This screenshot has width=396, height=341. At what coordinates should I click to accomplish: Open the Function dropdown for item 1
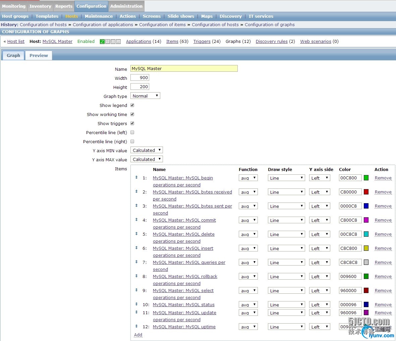[248, 178]
